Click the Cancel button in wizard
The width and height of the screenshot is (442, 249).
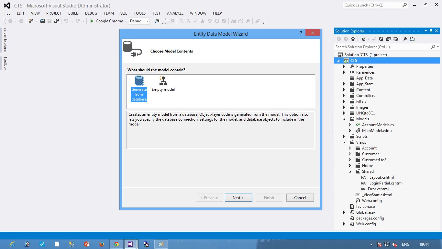tap(300, 198)
